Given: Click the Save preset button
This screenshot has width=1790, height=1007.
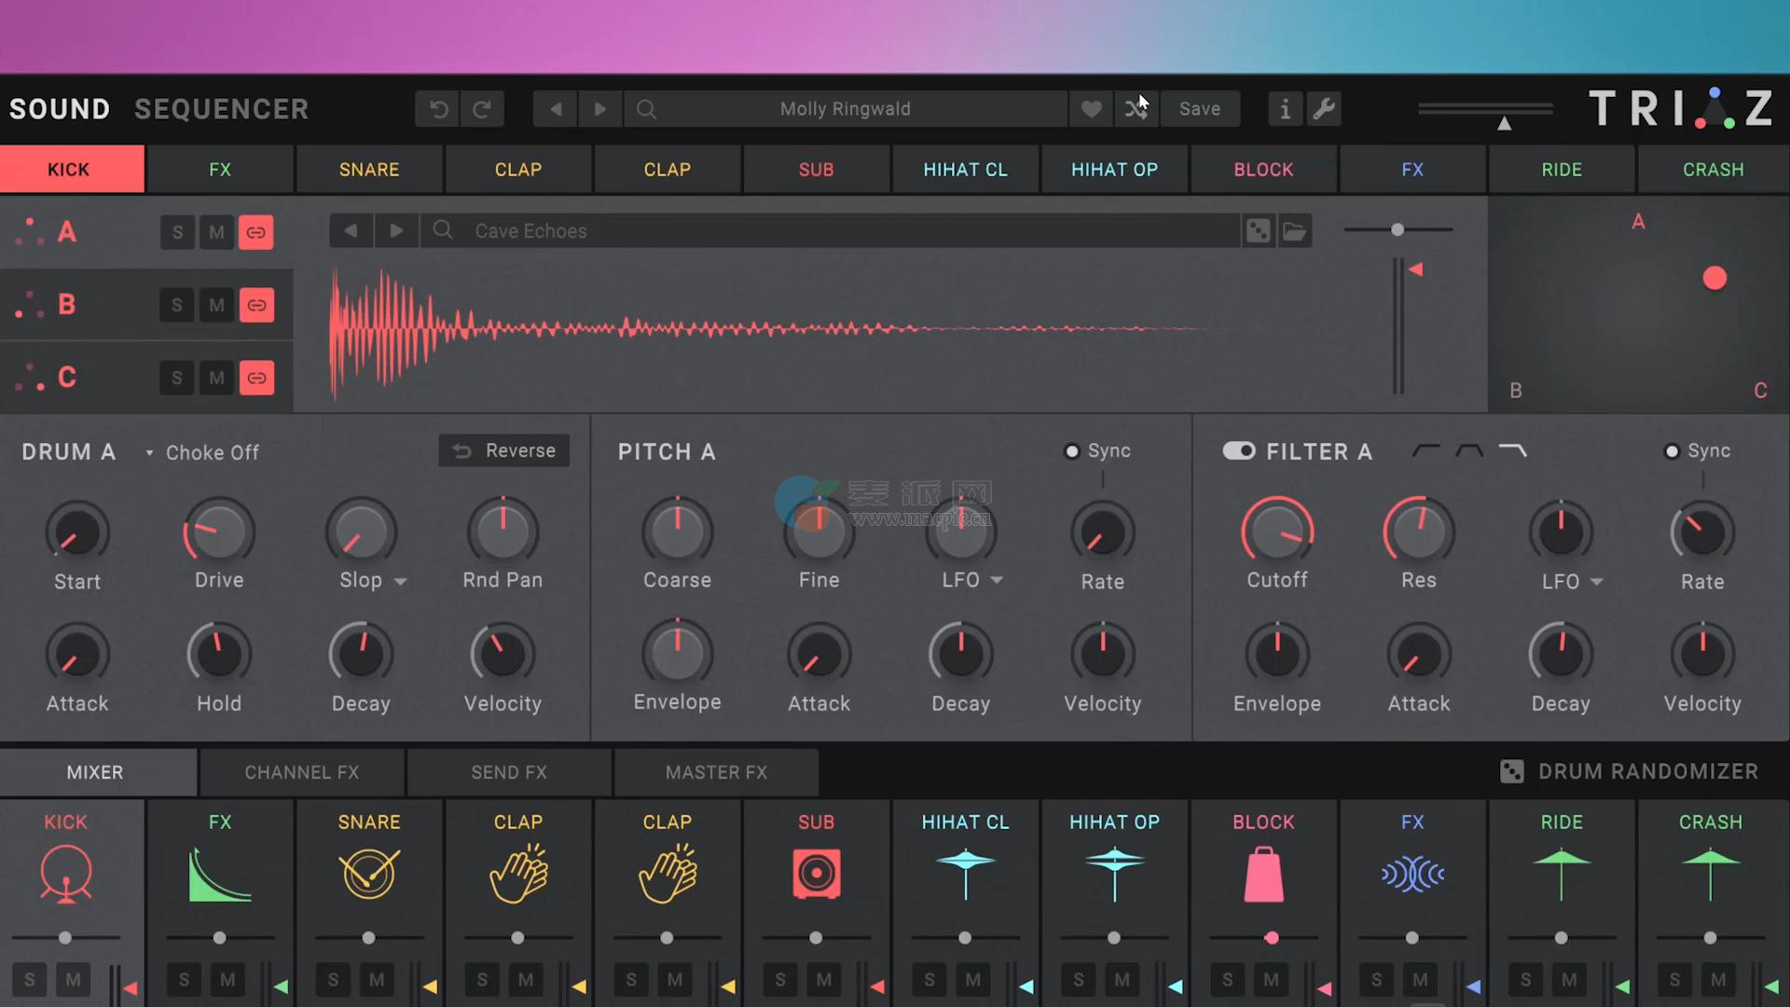Looking at the screenshot, I should (1199, 109).
